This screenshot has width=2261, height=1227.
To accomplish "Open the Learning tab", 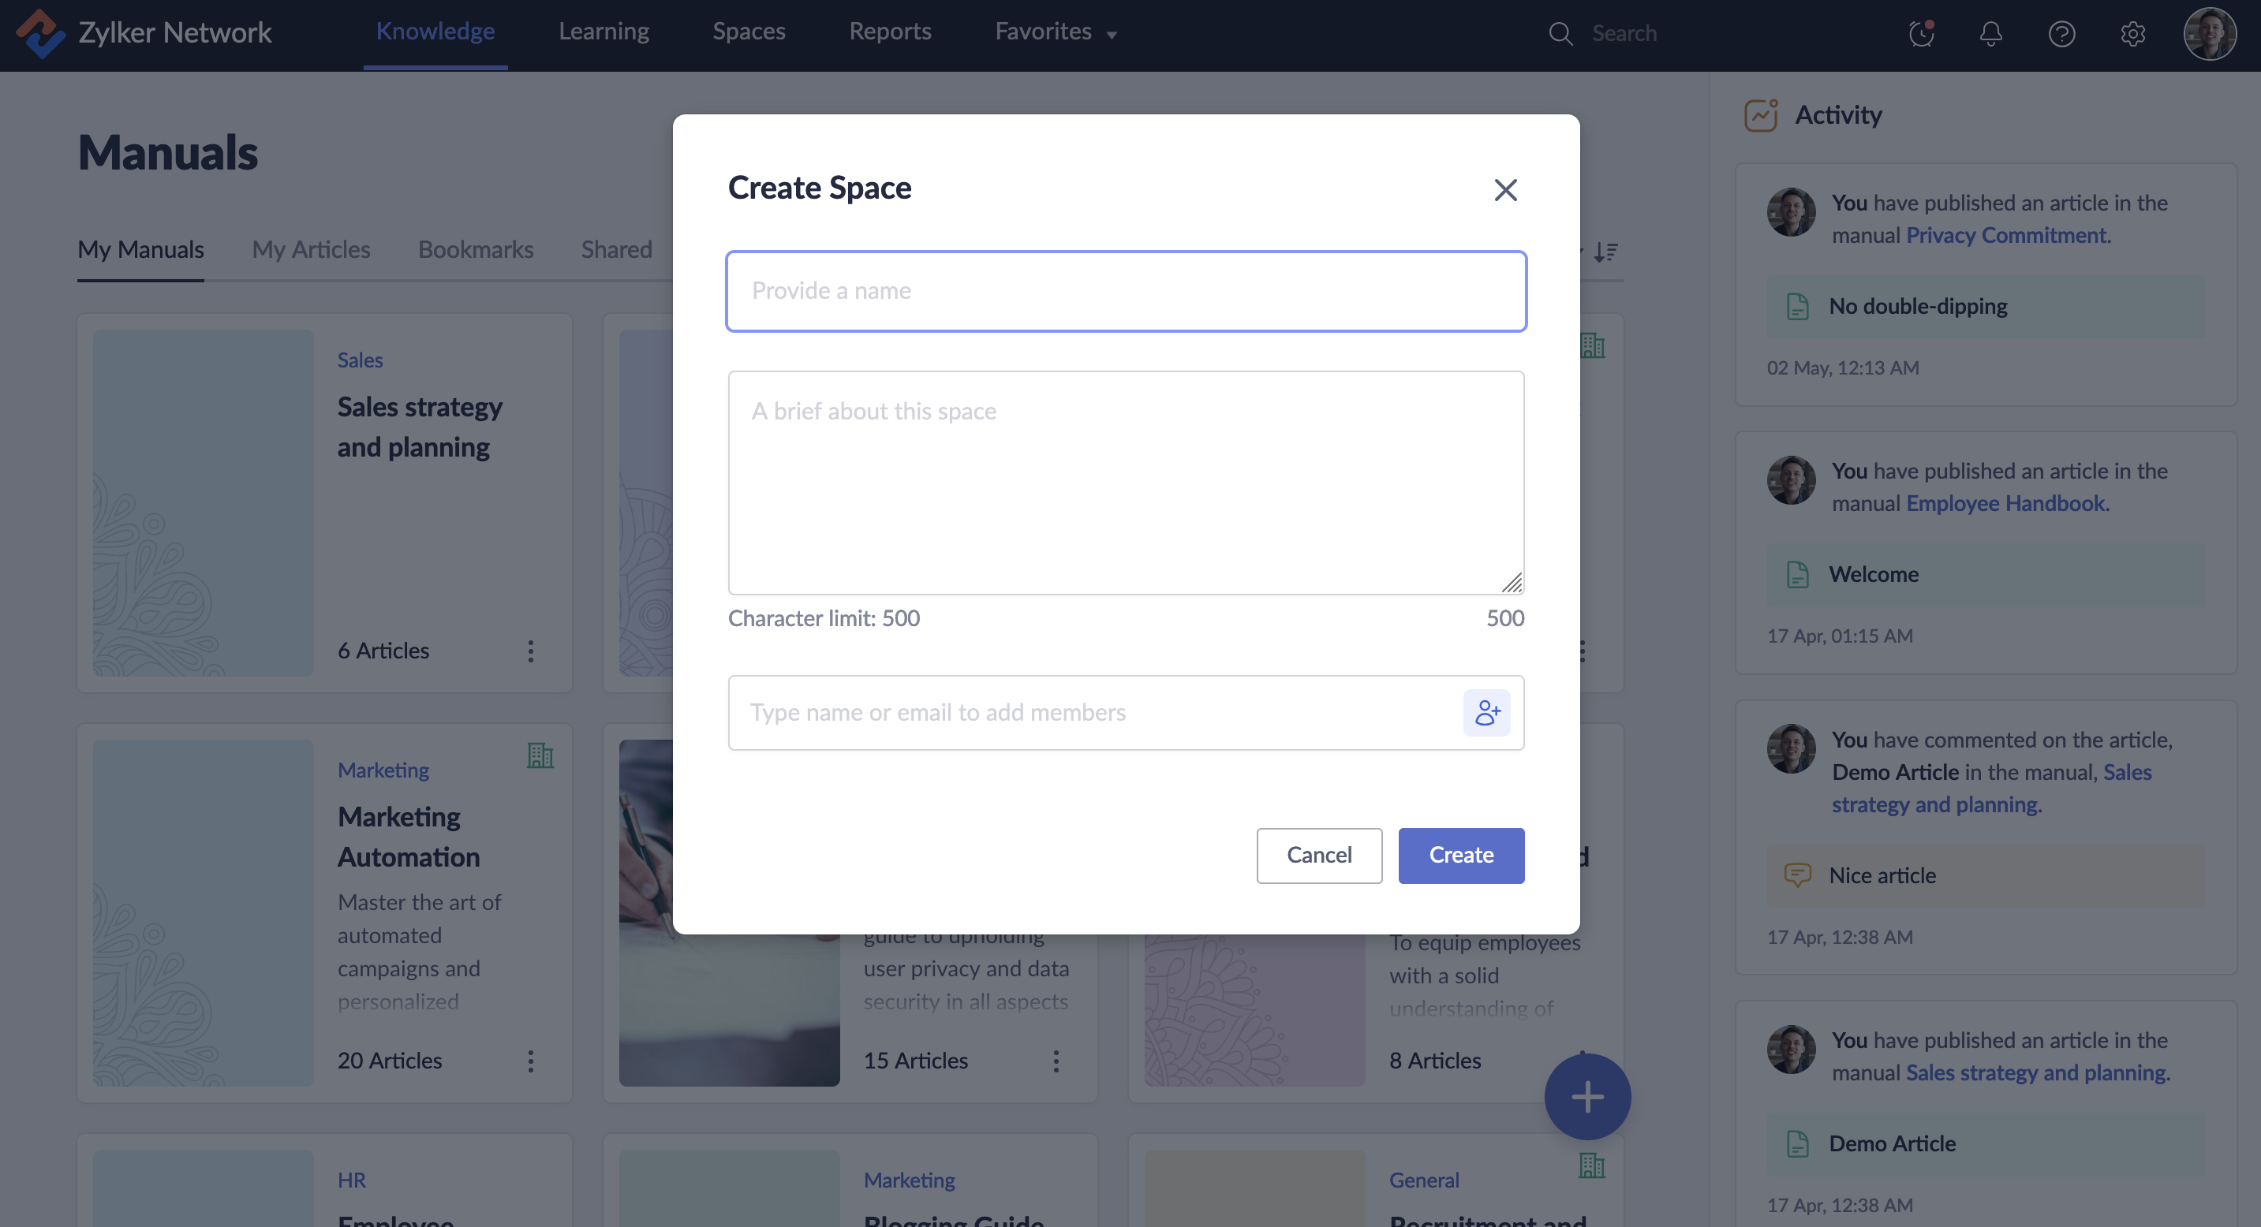I will click(604, 32).
